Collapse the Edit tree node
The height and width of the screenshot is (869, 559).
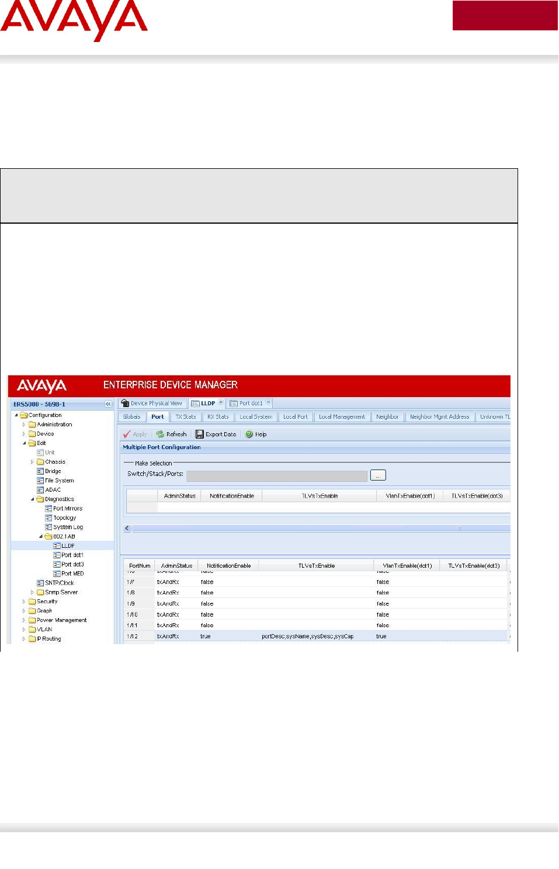(x=25, y=443)
